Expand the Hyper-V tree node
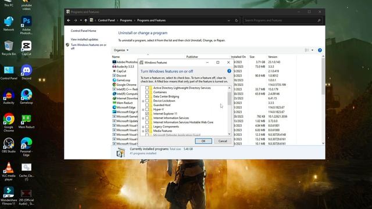The height and width of the screenshot is (209, 372). point(143,110)
